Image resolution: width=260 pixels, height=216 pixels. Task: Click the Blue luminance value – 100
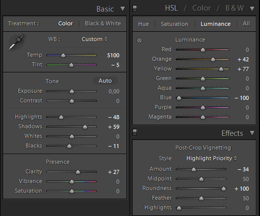click(242, 98)
